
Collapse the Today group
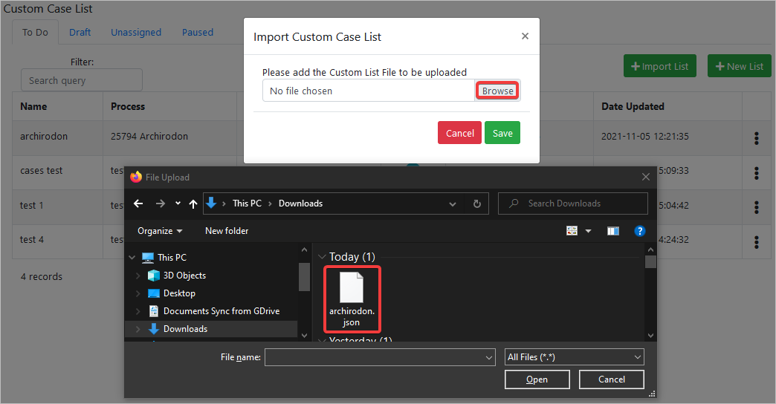pos(322,257)
